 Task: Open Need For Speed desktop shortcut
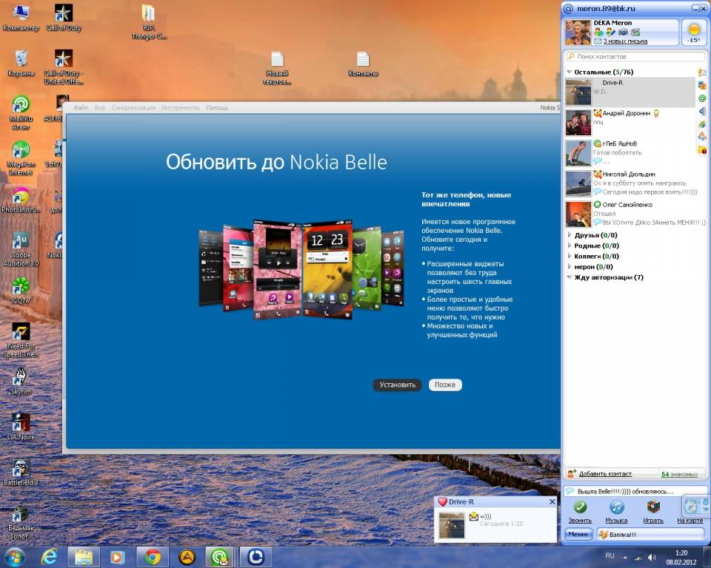(21, 340)
